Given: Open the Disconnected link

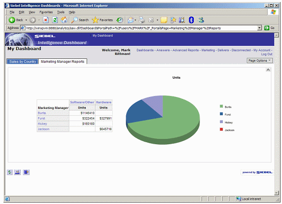Looking at the screenshot, I should tap(241, 50).
